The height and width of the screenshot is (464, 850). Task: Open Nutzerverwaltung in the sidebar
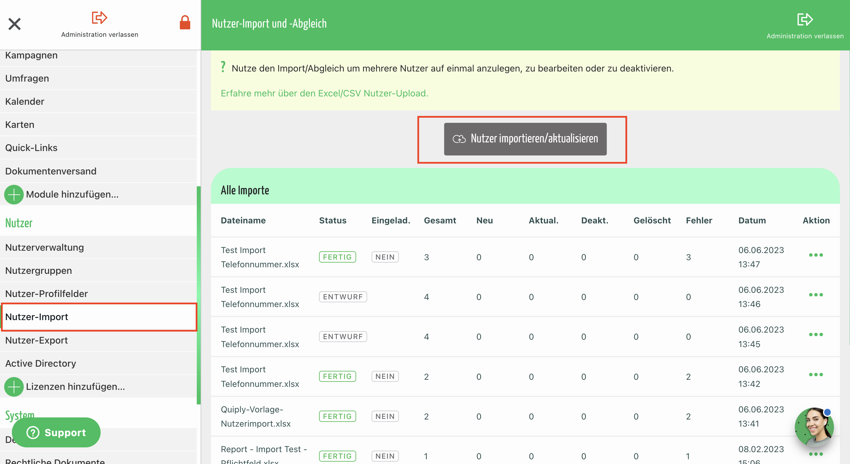point(98,247)
